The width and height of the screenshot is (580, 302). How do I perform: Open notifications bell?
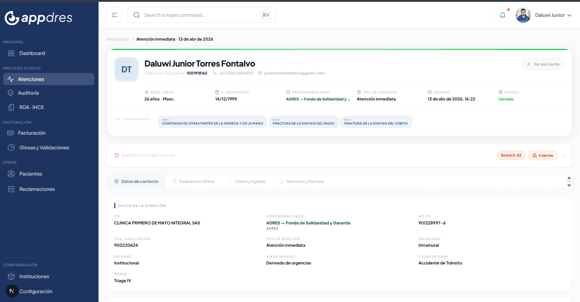click(x=503, y=15)
